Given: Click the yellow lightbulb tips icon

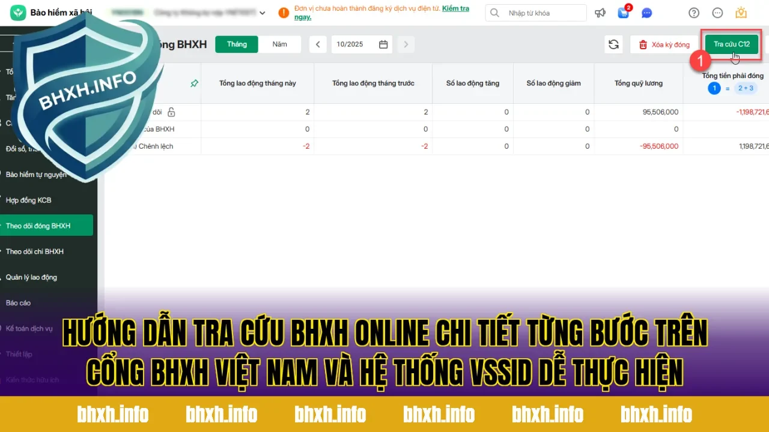Looking at the screenshot, I should click(741, 13).
